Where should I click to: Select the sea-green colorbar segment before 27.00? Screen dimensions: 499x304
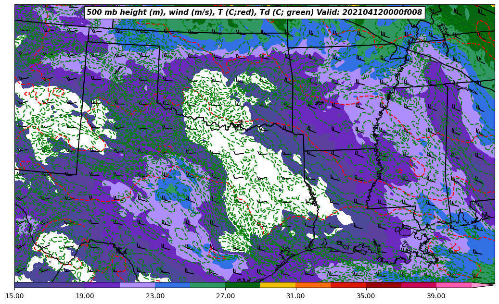tap(207, 285)
